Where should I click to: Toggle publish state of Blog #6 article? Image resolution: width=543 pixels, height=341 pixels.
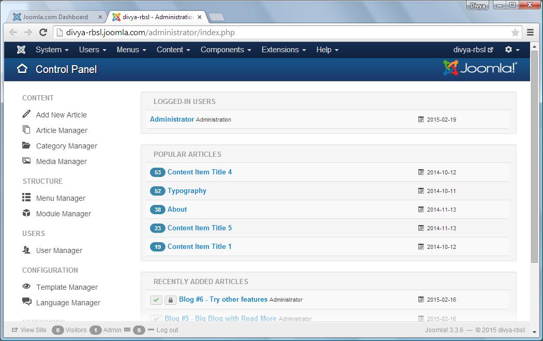(x=156, y=300)
